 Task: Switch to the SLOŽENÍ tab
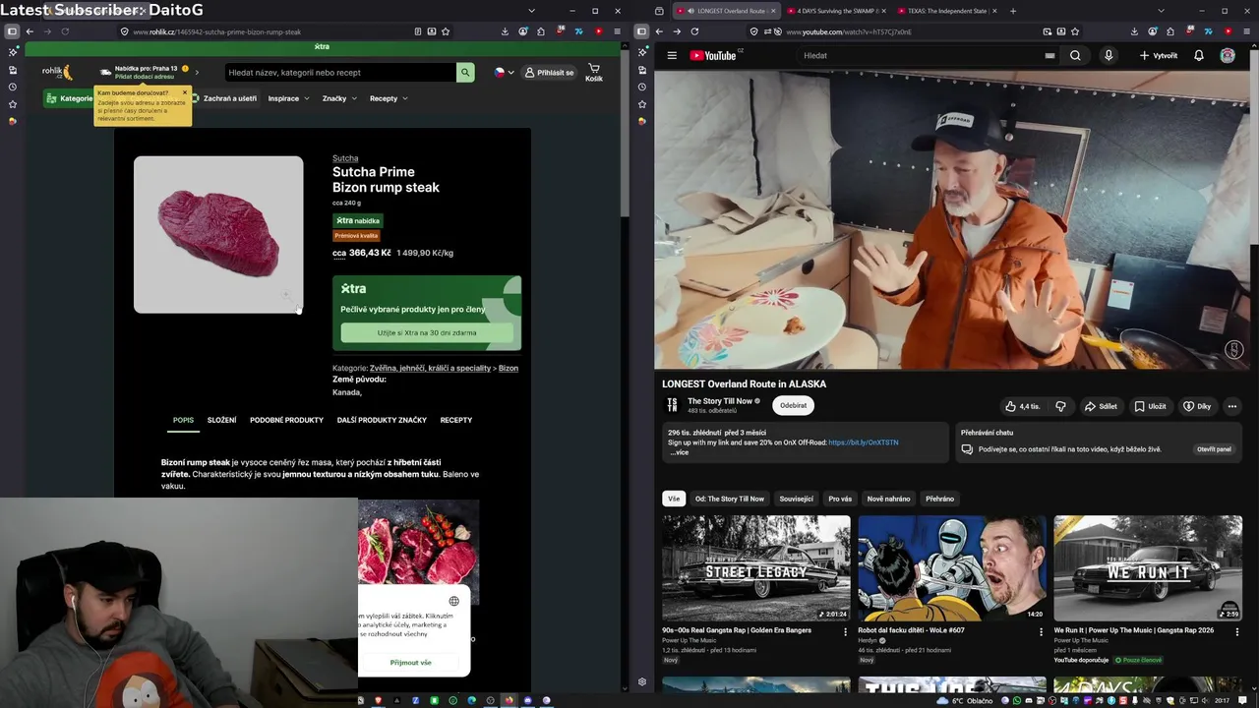221,420
